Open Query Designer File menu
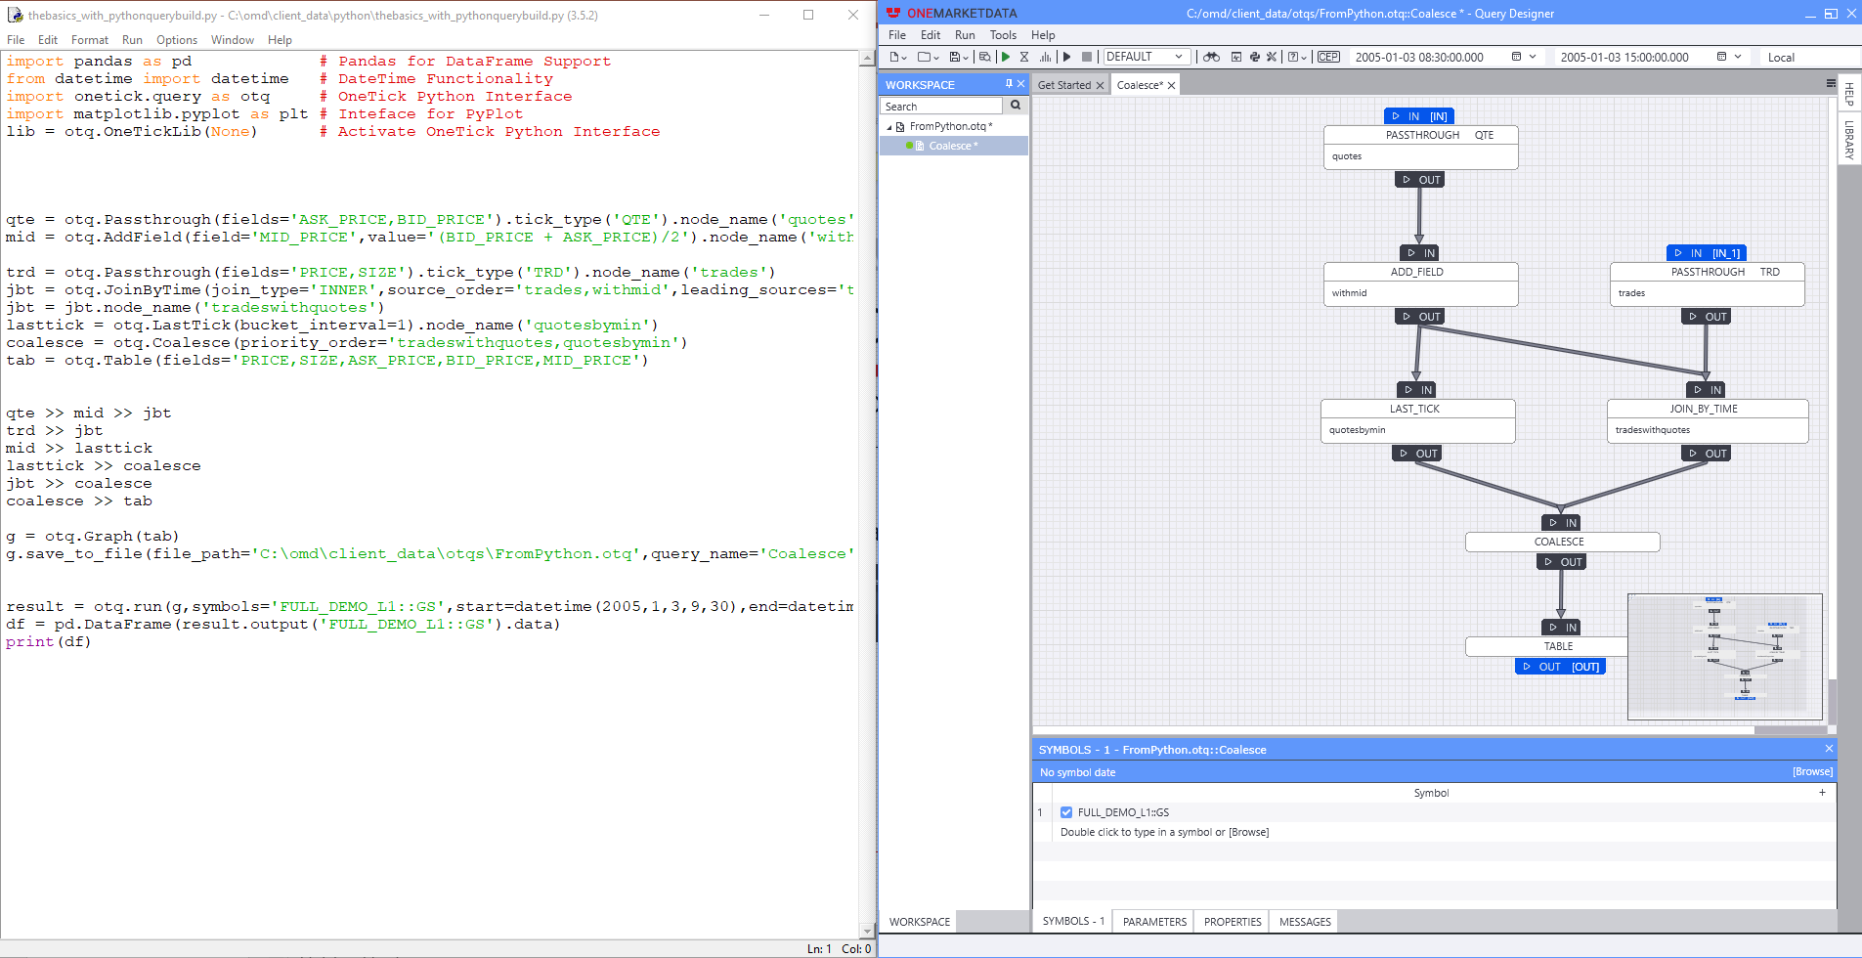This screenshot has height=958, width=1862. [896, 35]
